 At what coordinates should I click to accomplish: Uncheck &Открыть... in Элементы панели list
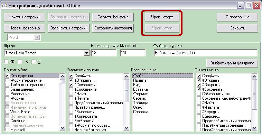71,80
